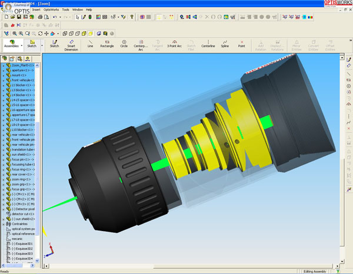Select the Rotate View tool
This screenshot has height=274, width=353.
(x=40, y=34)
